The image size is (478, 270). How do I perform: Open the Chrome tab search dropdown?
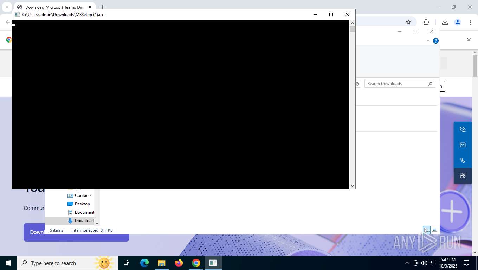(7, 7)
